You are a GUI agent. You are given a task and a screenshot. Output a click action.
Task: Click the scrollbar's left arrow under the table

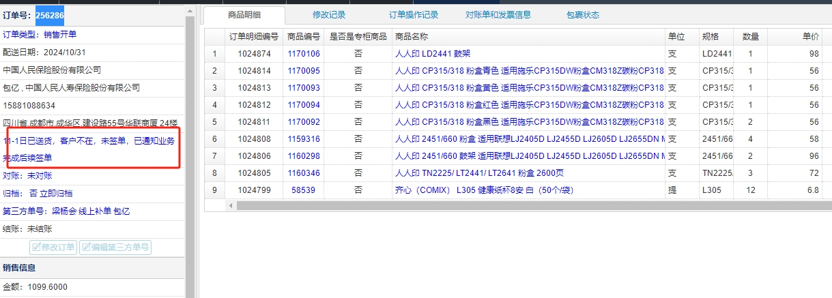[230, 205]
